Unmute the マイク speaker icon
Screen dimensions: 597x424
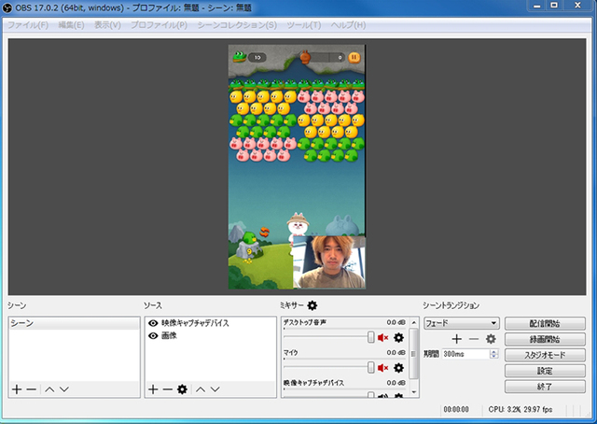tap(382, 368)
